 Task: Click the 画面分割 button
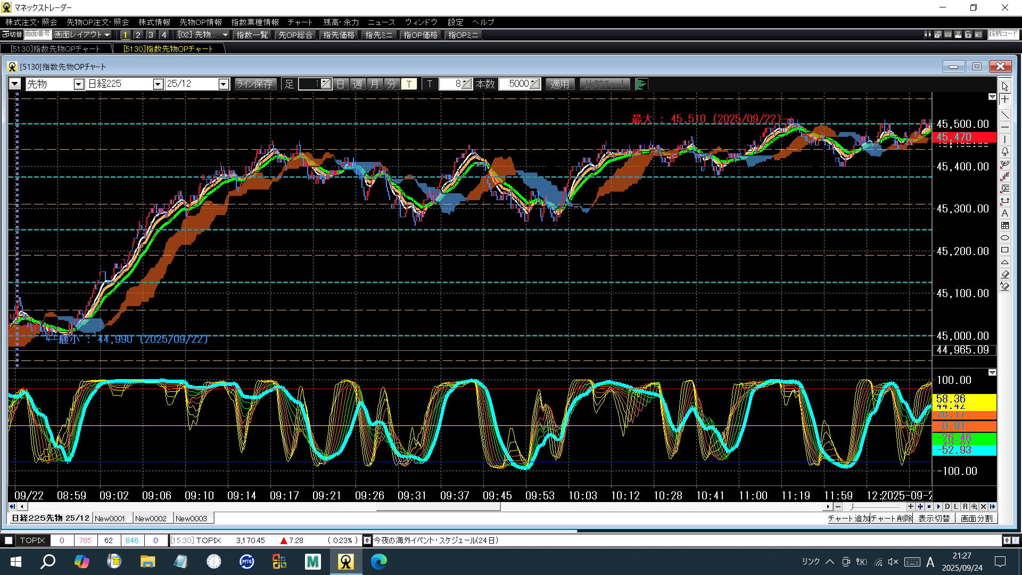[976, 519]
